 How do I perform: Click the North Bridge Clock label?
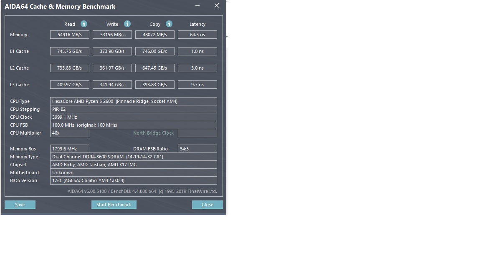coord(153,133)
